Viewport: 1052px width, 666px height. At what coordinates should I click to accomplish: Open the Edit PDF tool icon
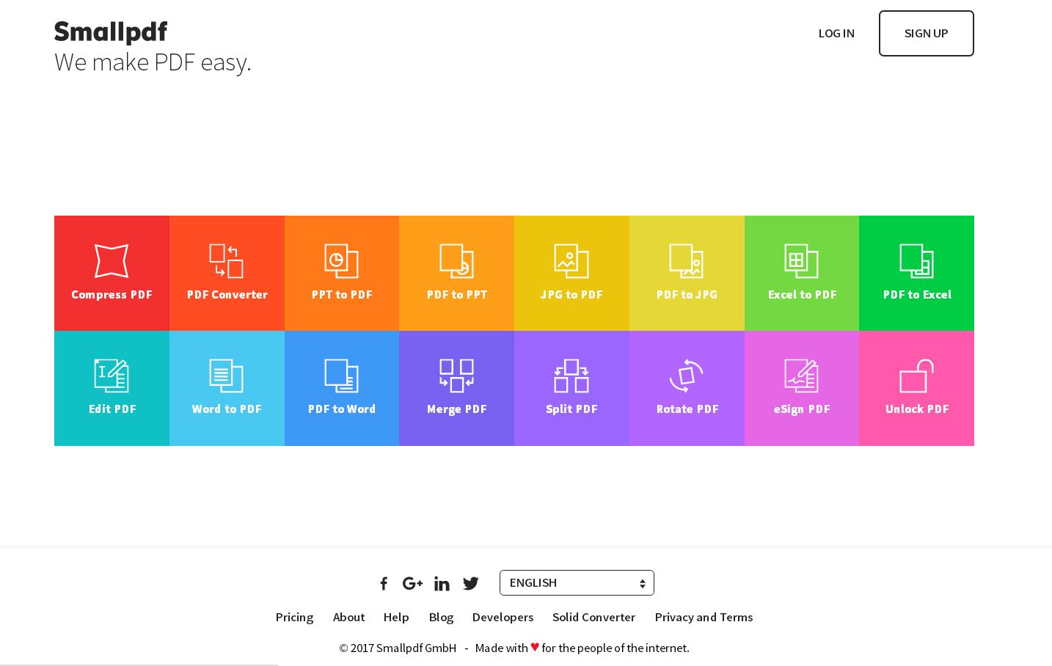point(112,376)
